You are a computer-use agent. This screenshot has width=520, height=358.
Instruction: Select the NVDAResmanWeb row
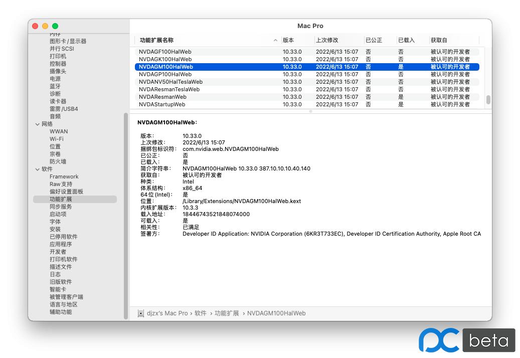pyautogui.click(x=162, y=97)
